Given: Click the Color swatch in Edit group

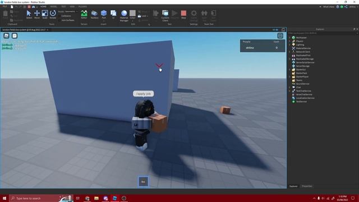Looking at the screenshot, I should 132,13.
